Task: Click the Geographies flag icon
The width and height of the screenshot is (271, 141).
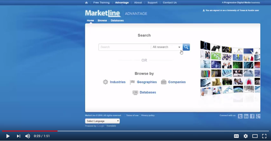Action: click(132, 82)
